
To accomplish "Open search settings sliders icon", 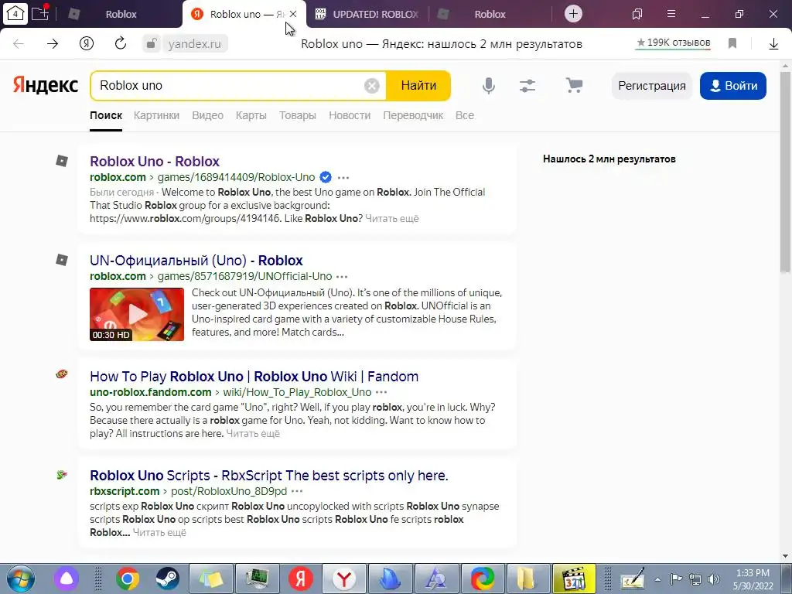I will pyautogui.click(x=527, y=86).
